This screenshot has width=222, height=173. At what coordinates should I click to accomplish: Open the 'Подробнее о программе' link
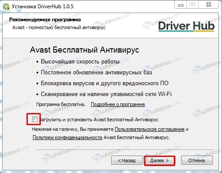(118, 104)
